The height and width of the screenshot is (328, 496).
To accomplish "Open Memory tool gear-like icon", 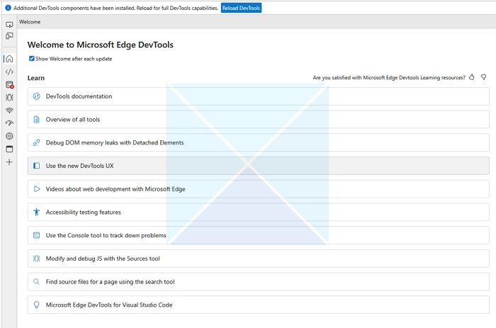I will point(9,136).
